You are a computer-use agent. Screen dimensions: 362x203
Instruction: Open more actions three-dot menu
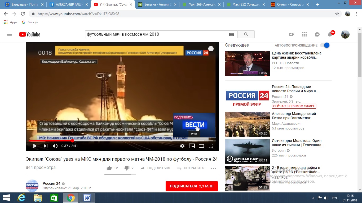click(214, 168)
